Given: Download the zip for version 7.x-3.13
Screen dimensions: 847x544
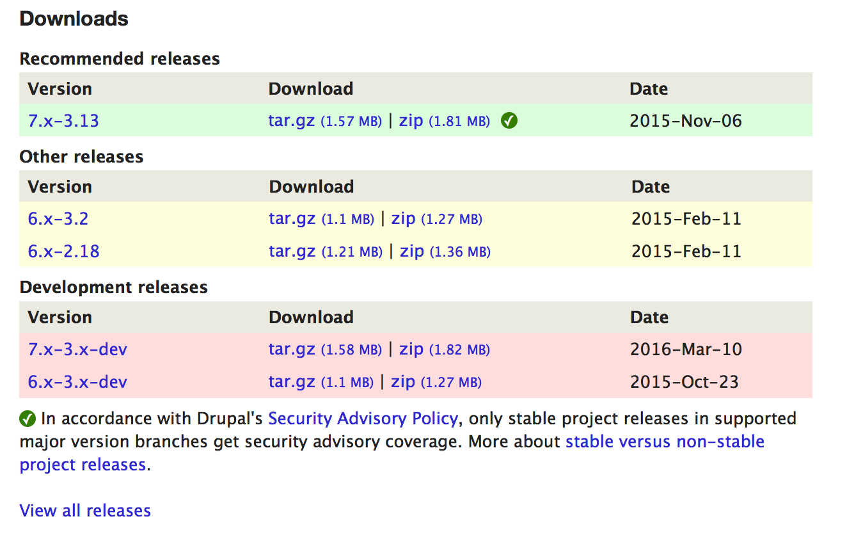Looking at the screenshot, I should [x=411, y=120].
